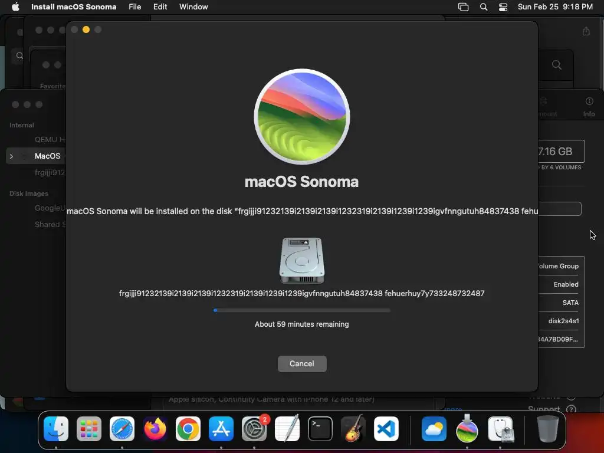Minimize the installer window with yellow button

(x=86, y=29)
